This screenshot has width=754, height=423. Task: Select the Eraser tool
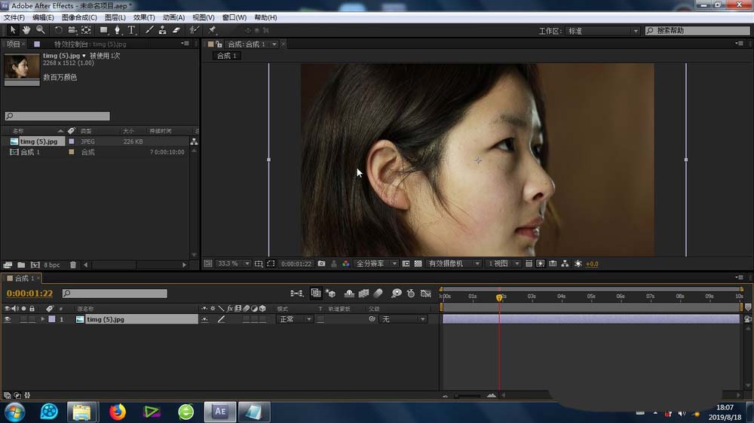click(176, 30)
